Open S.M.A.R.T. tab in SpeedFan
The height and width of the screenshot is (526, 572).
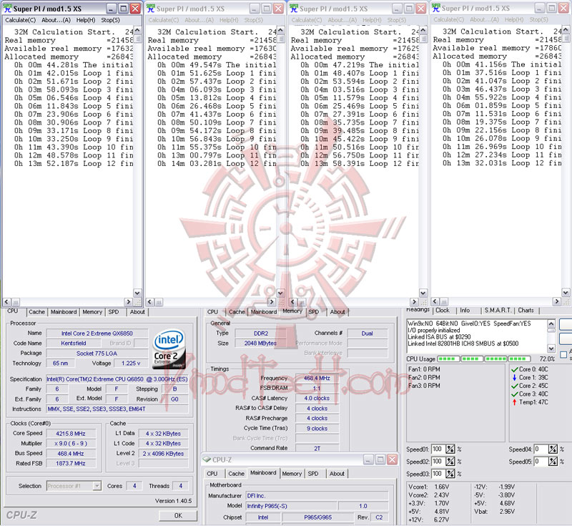click(x=498, y=311)
